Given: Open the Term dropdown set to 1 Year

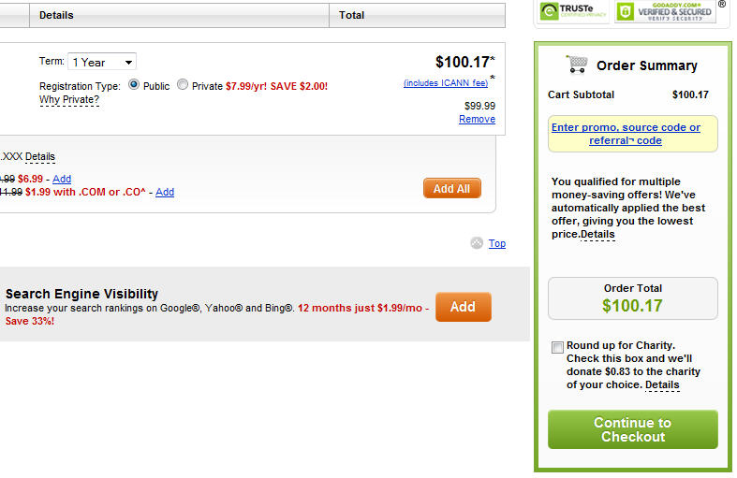Looking at the screenshot, I should pos(102,62).
